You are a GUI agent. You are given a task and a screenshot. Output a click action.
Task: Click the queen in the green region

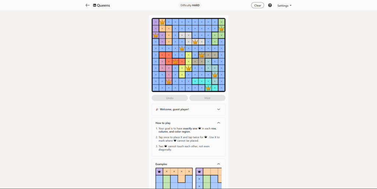221,28
